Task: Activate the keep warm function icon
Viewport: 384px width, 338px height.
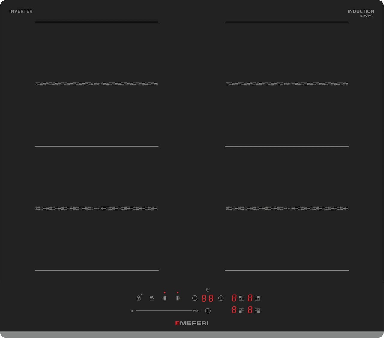Action: tap(152, 298)
